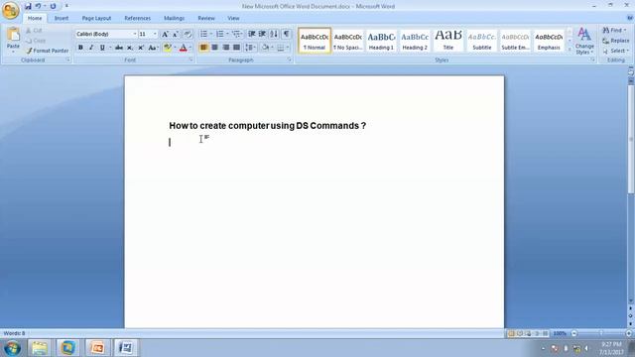Open highlight color dropdown arrow
Image resolution: width=635 pixels, height=357 pixels.
175,48
